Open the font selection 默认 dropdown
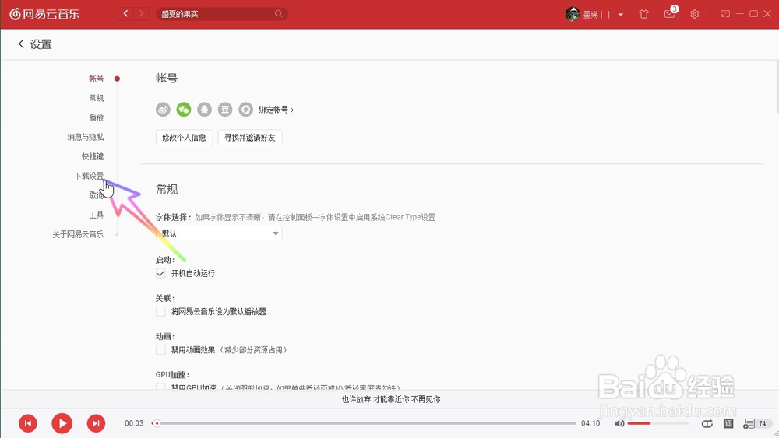779x438 pixels. (x=219, y=233)
